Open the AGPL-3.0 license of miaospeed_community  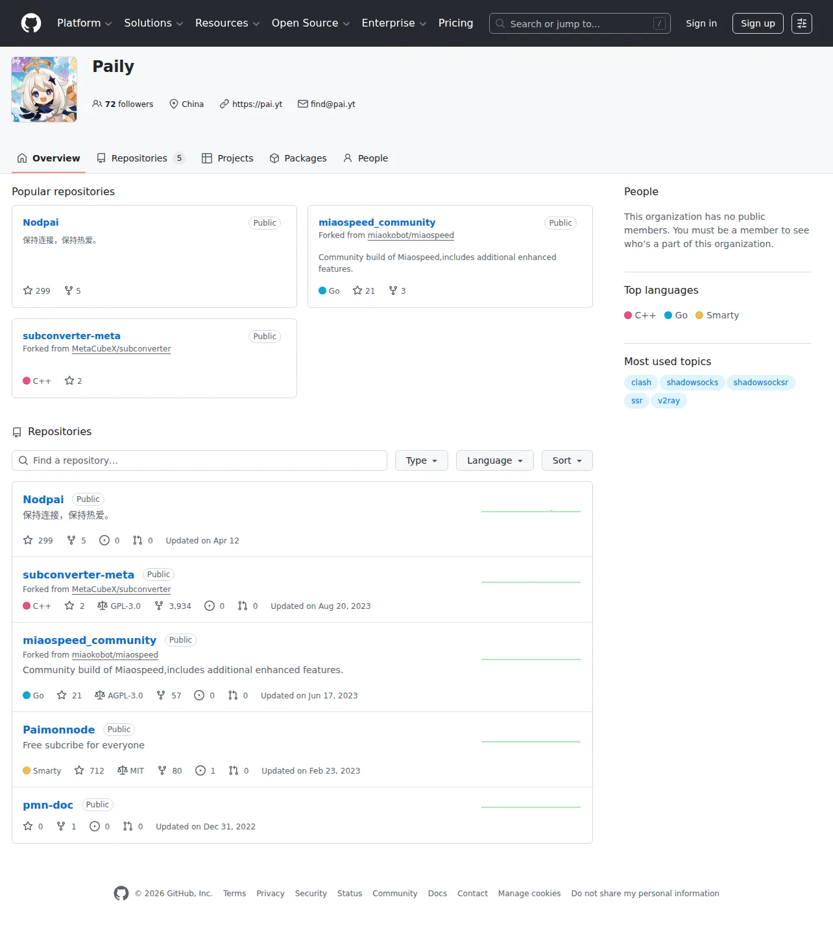click(119, 695)
